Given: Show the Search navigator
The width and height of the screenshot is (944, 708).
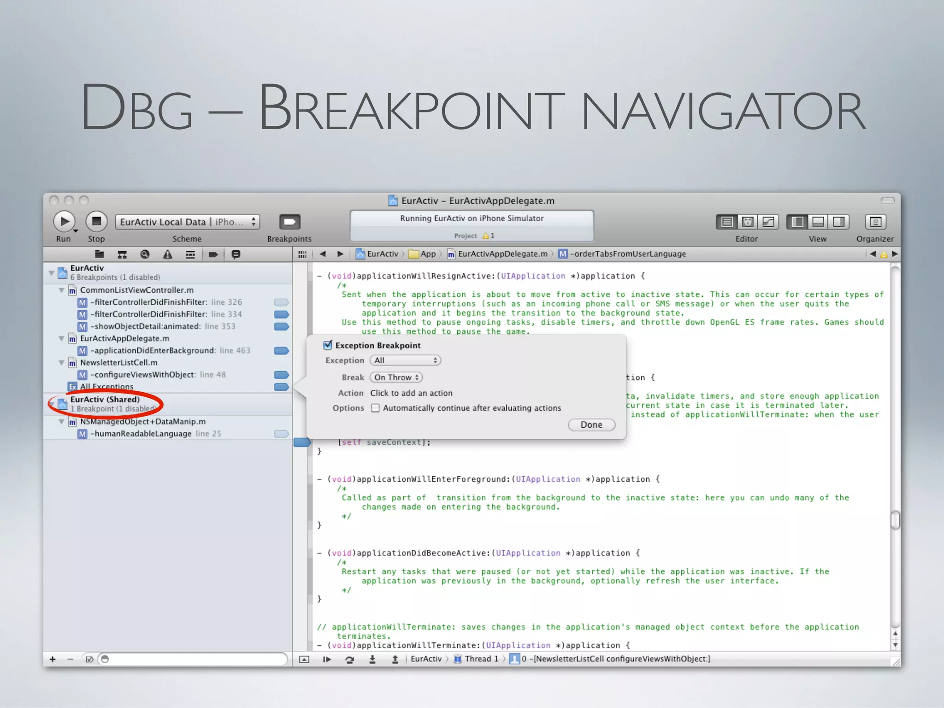Looking at the screenshot, I should (145, 254).
